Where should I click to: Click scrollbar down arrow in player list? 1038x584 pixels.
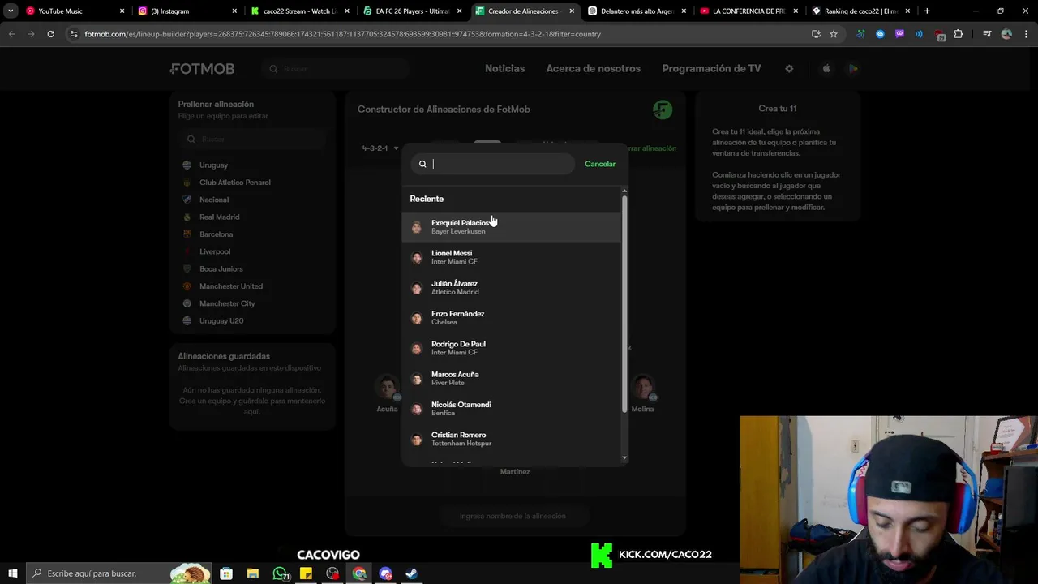tap(624, 458)
